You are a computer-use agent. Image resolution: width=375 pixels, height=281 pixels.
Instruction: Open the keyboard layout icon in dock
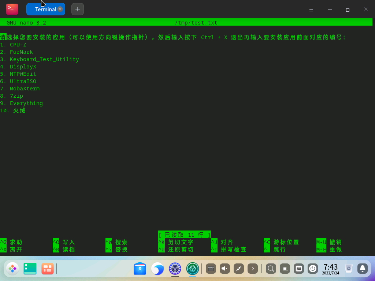pyautogui.click(x=299, y=269)
